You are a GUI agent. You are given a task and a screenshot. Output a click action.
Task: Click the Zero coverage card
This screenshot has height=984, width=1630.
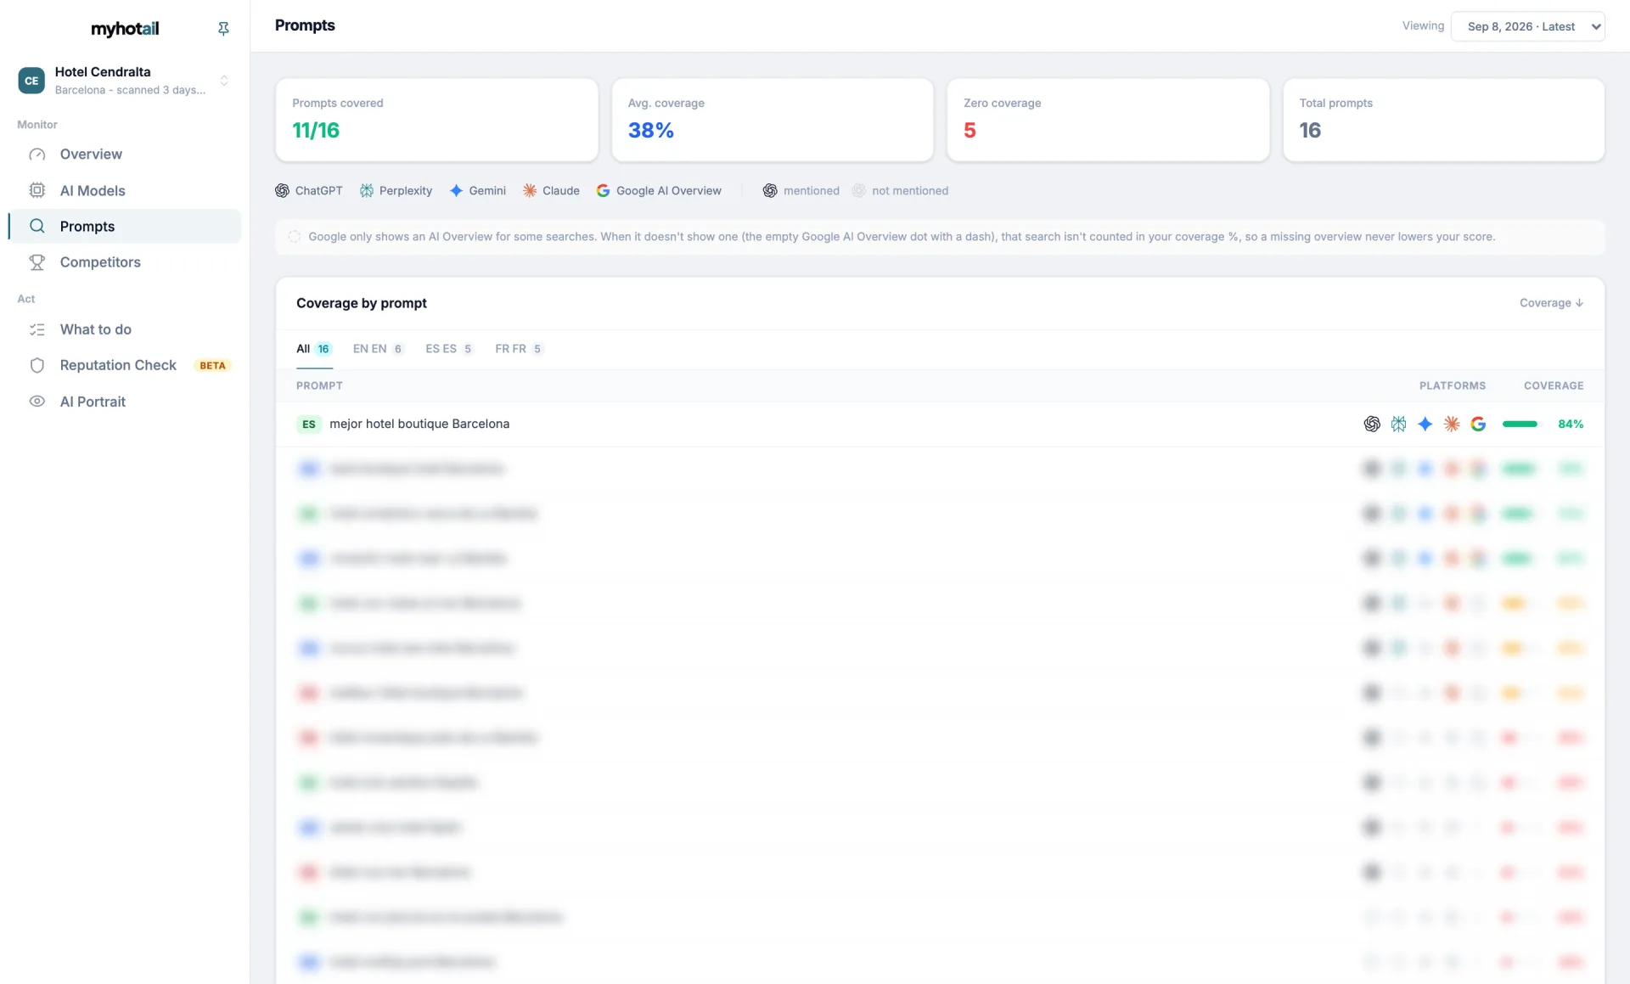click(x=1108, y=120)
